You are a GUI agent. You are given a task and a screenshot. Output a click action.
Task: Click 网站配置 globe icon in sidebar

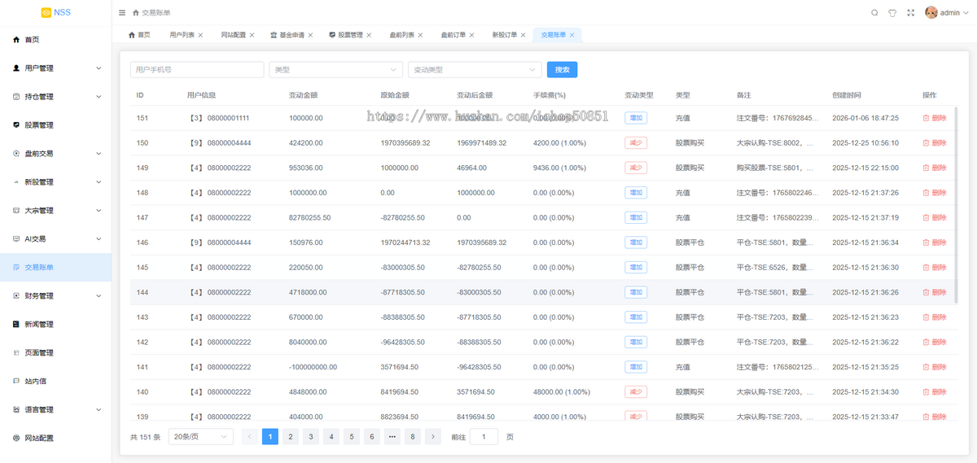[x=16, y=439]
